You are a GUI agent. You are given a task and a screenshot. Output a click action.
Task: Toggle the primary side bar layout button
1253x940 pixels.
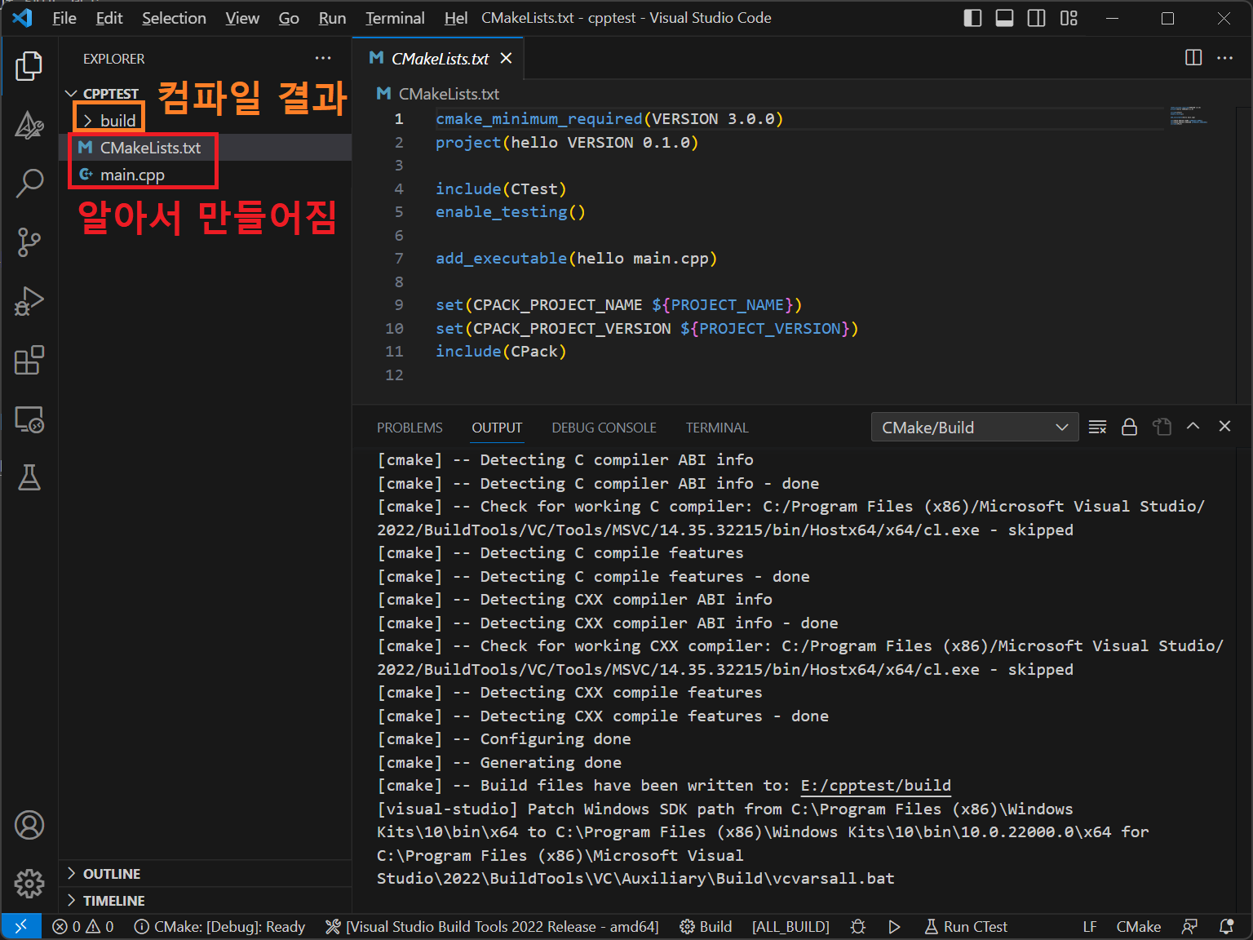pyautogui.click(x=972, y=18)
